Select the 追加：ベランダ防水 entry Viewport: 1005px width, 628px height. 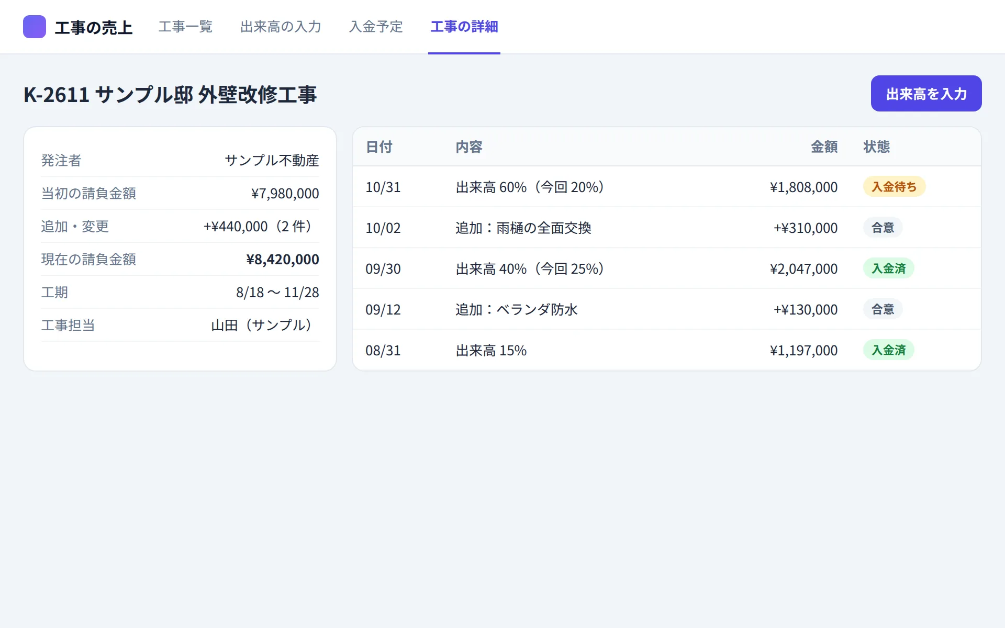517,309
